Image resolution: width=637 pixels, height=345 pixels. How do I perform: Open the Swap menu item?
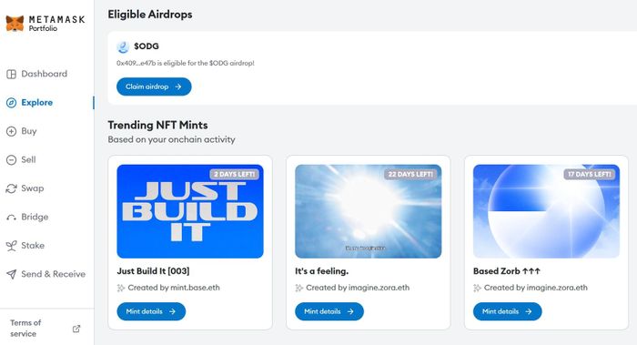pos(25,188)
